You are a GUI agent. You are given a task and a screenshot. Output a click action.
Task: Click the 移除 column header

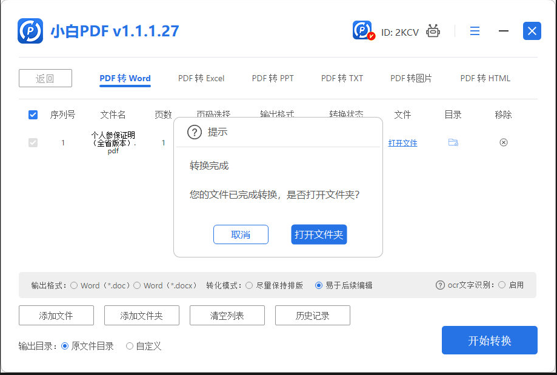[503, 114]
